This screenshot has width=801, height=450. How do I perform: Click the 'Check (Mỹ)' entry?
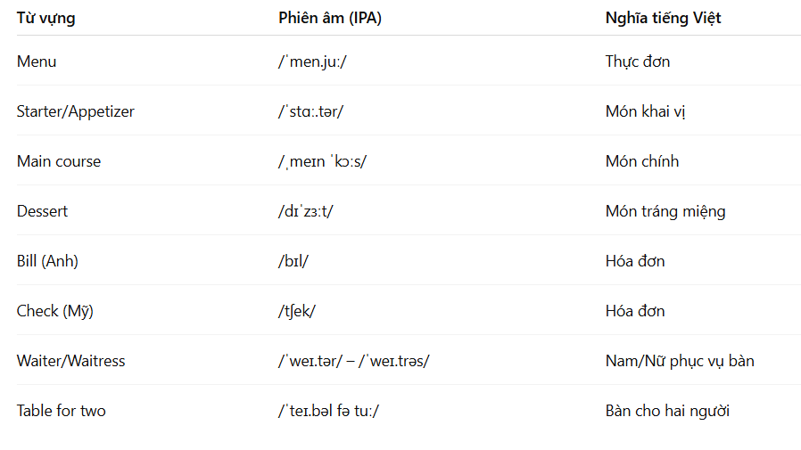point(55,311)
